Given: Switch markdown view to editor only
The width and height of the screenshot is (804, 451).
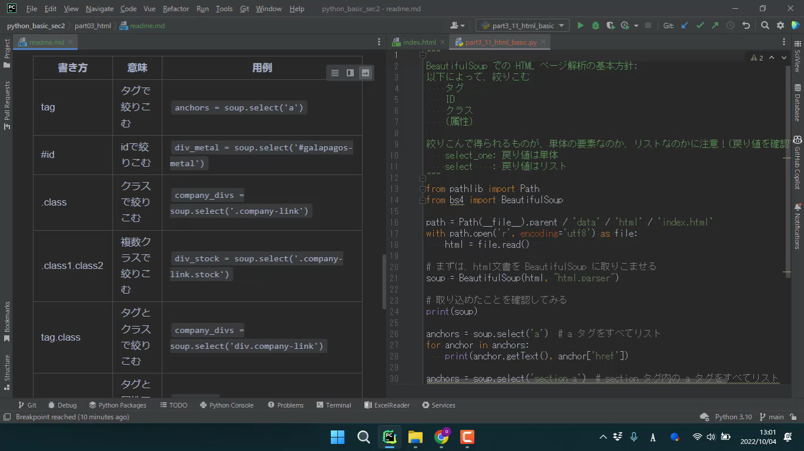Looking at the screenshot, I should 335,73.
